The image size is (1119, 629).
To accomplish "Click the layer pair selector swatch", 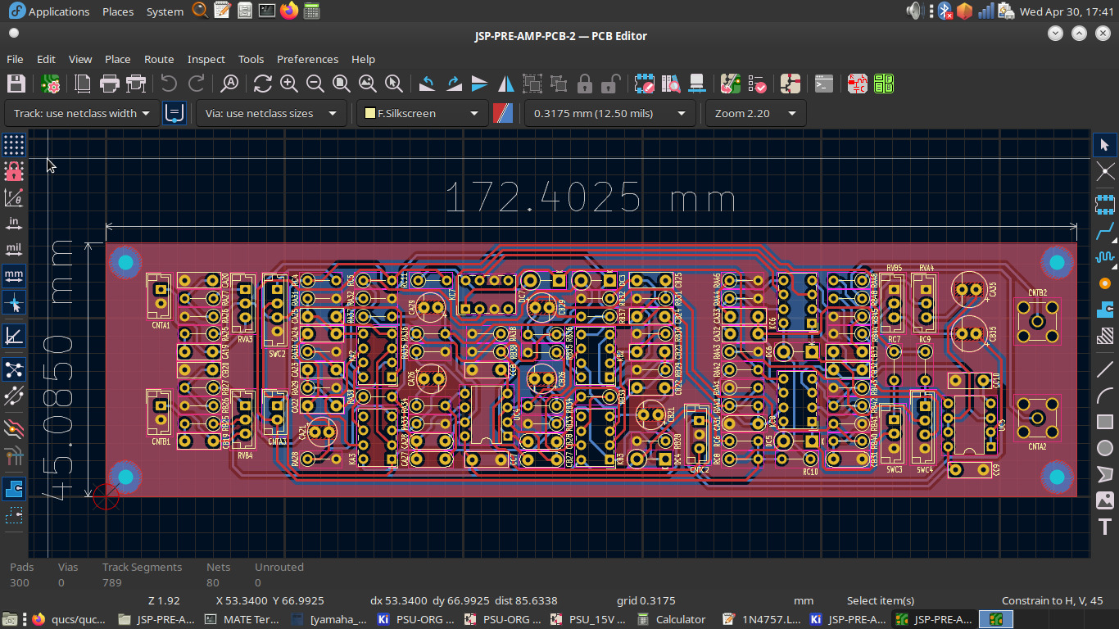I will (502, 113).
